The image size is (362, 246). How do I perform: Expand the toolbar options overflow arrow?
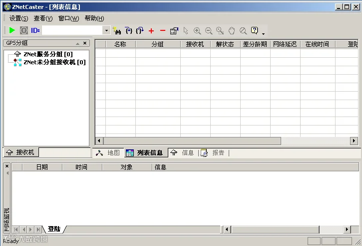click(x=263, y=34)
